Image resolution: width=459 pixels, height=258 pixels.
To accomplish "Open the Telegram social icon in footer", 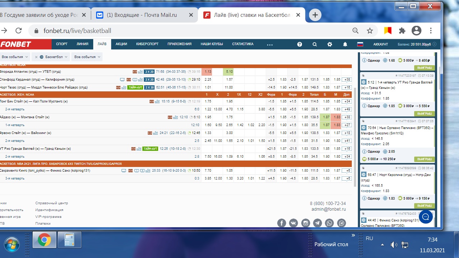I will point(317,223).
